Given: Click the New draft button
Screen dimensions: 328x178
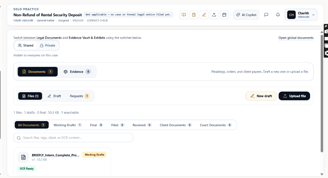Looking at the screenshot, I should [x=261, y=96].
